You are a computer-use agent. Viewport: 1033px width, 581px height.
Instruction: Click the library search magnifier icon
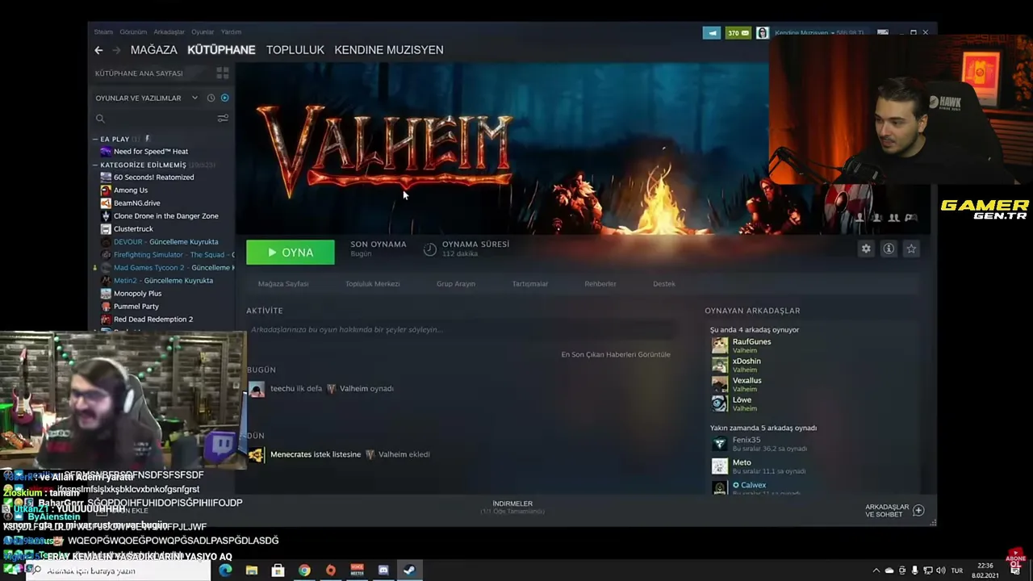(x=100, y=119)
